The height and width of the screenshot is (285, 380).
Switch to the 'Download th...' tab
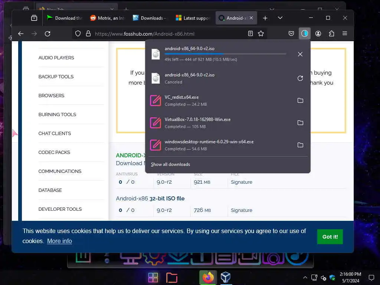65,18
